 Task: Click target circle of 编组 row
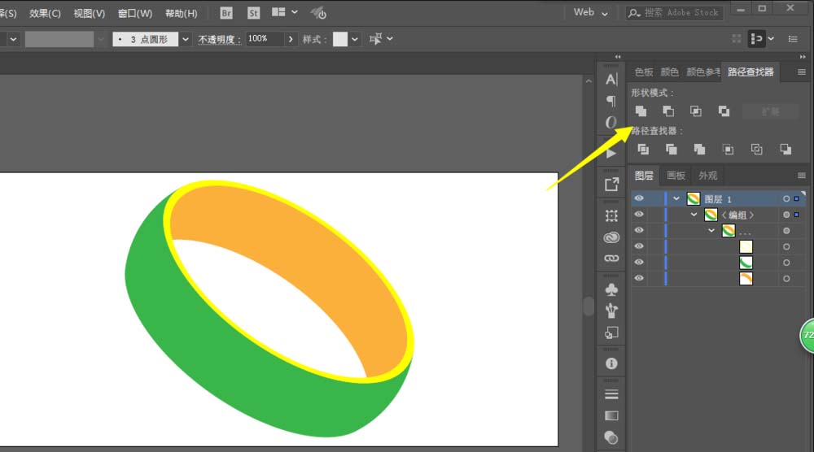point(786,215)
